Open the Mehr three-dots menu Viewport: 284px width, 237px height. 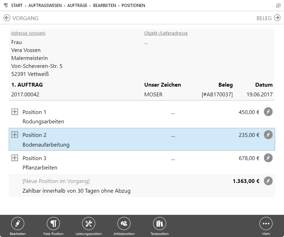point(266,224)
